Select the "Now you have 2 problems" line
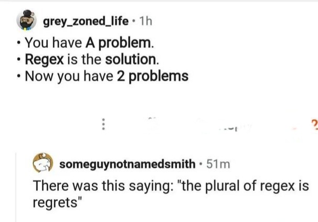 (107, 77)
